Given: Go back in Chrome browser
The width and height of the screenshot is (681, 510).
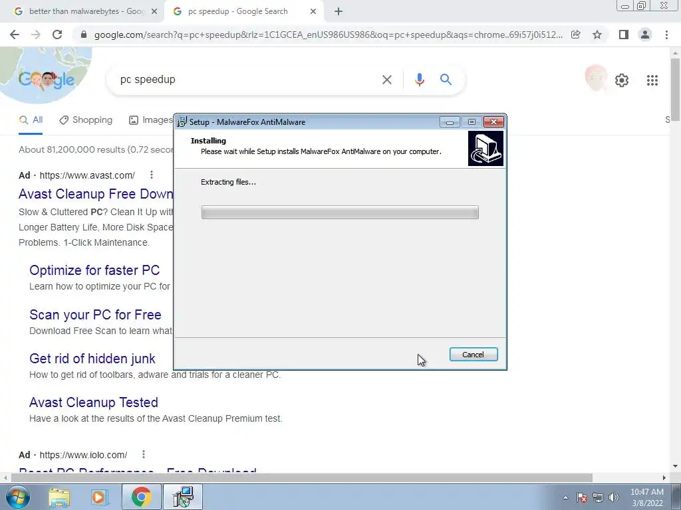Looking at the screenshot, I should click(15, 35).
